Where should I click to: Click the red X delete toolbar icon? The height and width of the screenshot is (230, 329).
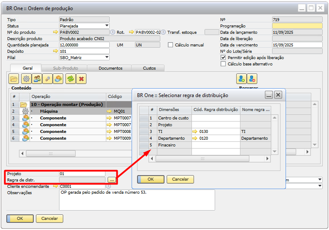coord(81,78)
